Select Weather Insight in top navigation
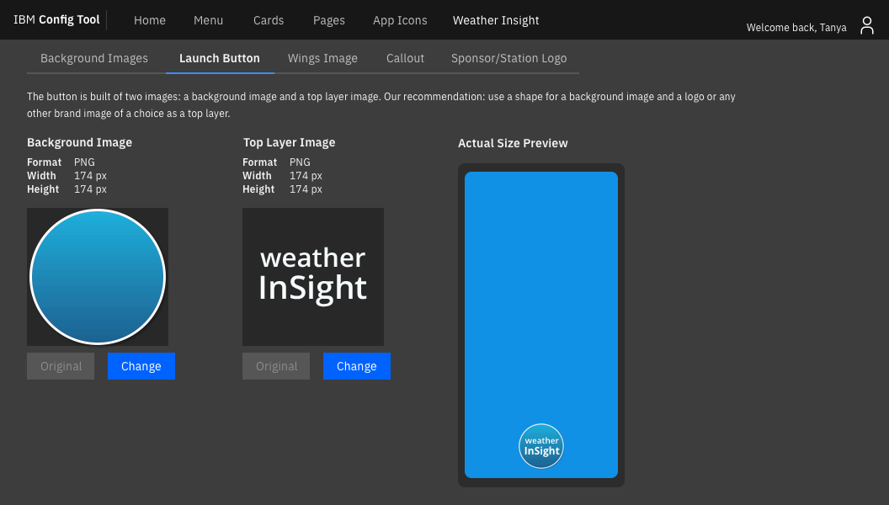889x505 pixels. pos(496,20)
